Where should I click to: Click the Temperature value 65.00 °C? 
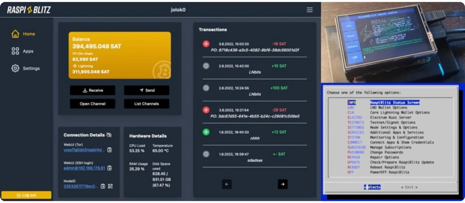[x=160, y=151]
